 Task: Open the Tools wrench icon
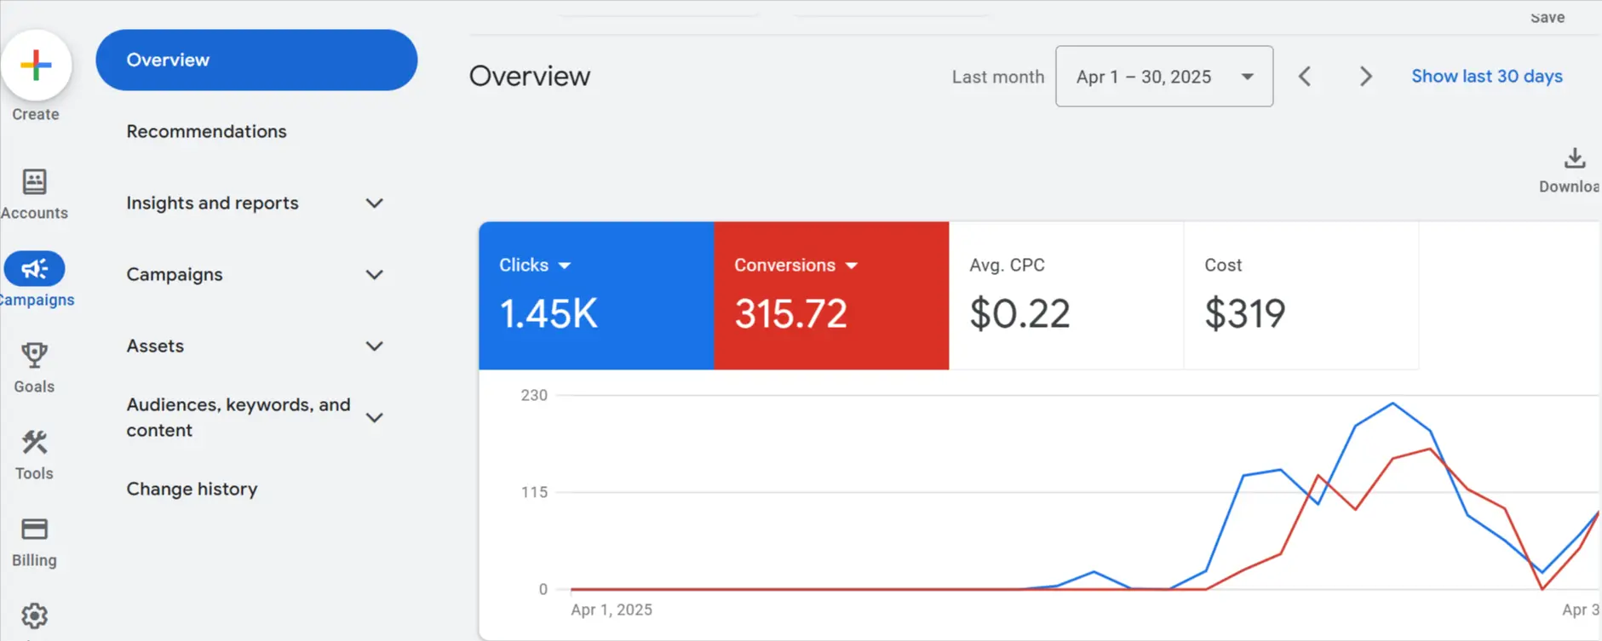[34, 443]
